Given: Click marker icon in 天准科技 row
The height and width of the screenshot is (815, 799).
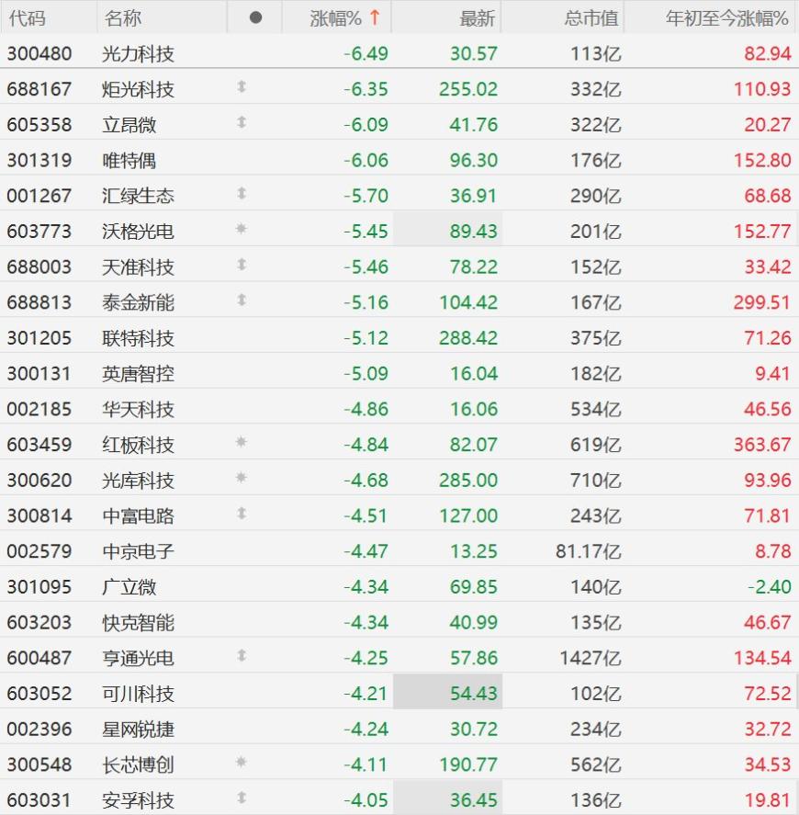Looking at the screenshot, I should (x=241, y=266).
